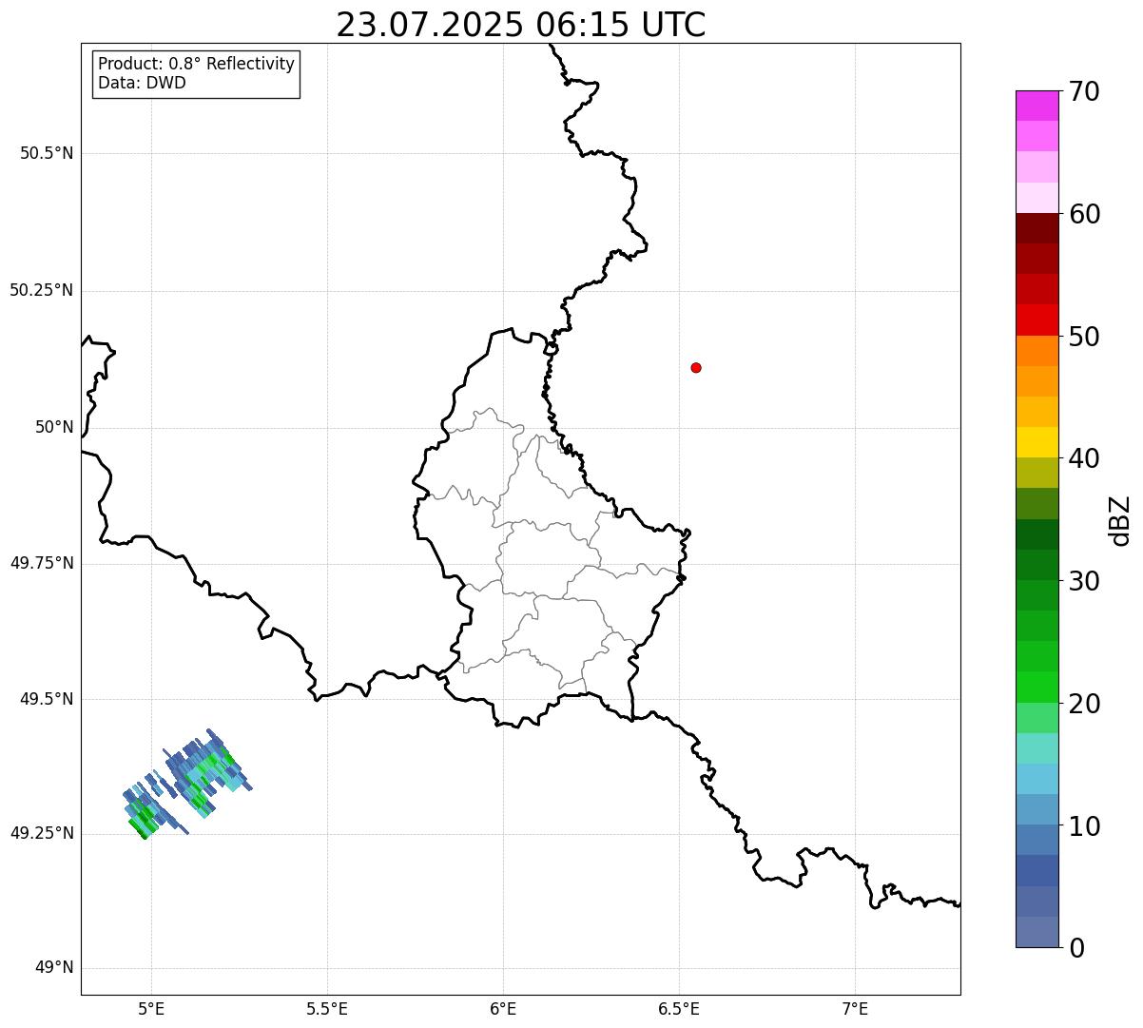Click the colorbar tick label "0"
1143x1028 pixels.
(1077, 948)
